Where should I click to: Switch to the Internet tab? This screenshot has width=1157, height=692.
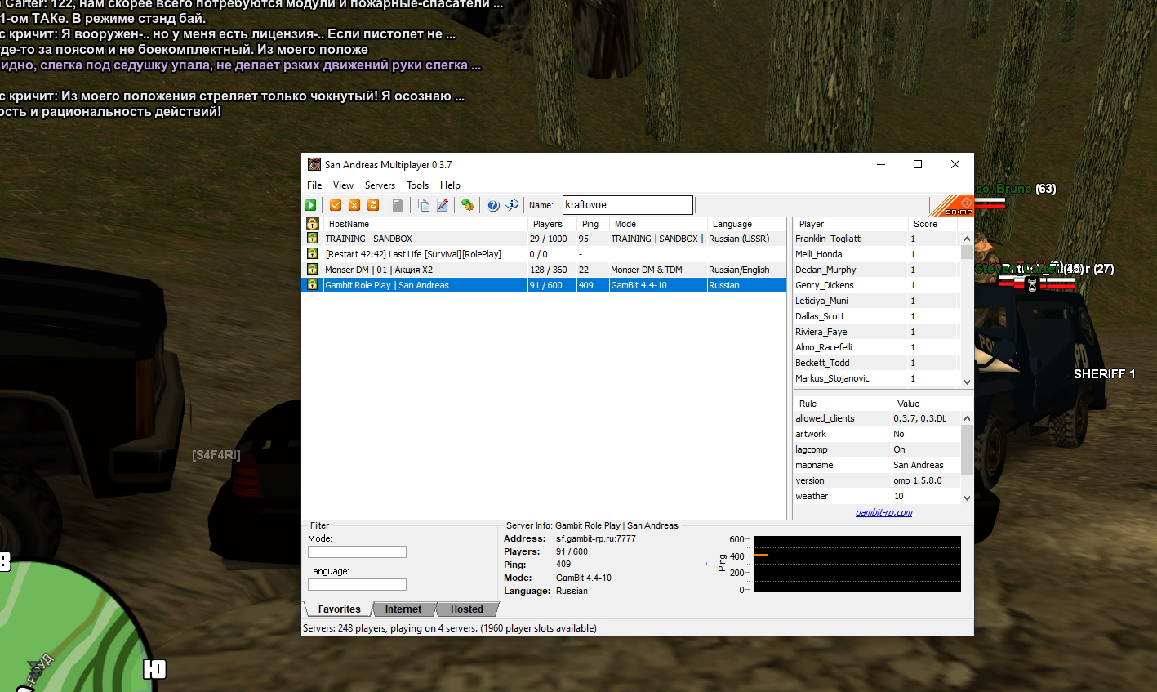(403, 609)
